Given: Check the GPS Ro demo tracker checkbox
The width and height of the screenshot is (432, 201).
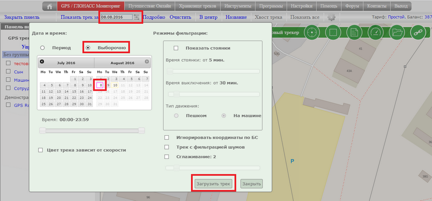Looking at the screenshot, I should pyautogui.click(x=8, y=105).
